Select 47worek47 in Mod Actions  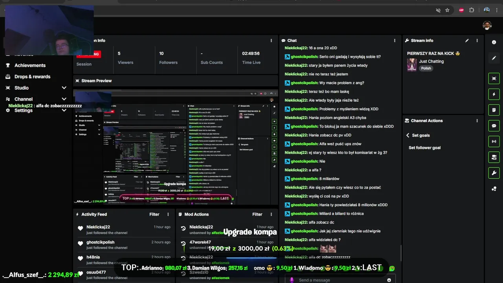click(x=200, y=242)
